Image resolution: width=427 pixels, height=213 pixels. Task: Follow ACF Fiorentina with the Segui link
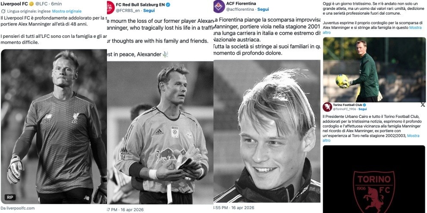point(263,9)
